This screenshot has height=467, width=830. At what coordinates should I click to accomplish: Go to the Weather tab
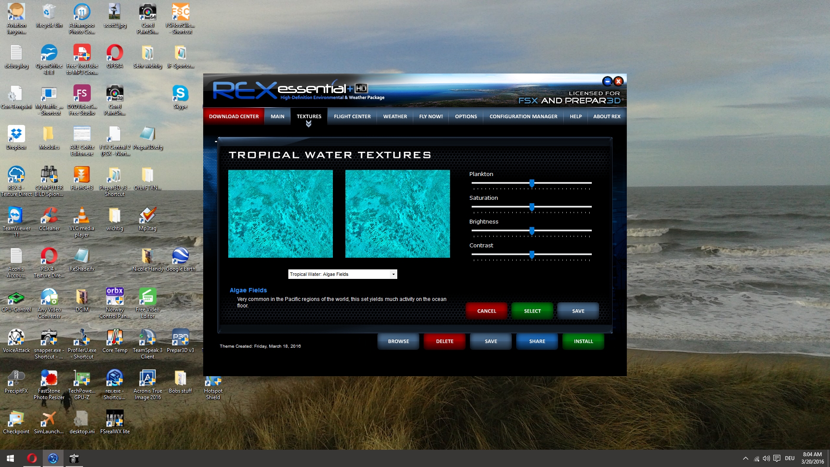pyautogui.click(x=395, y=116)
